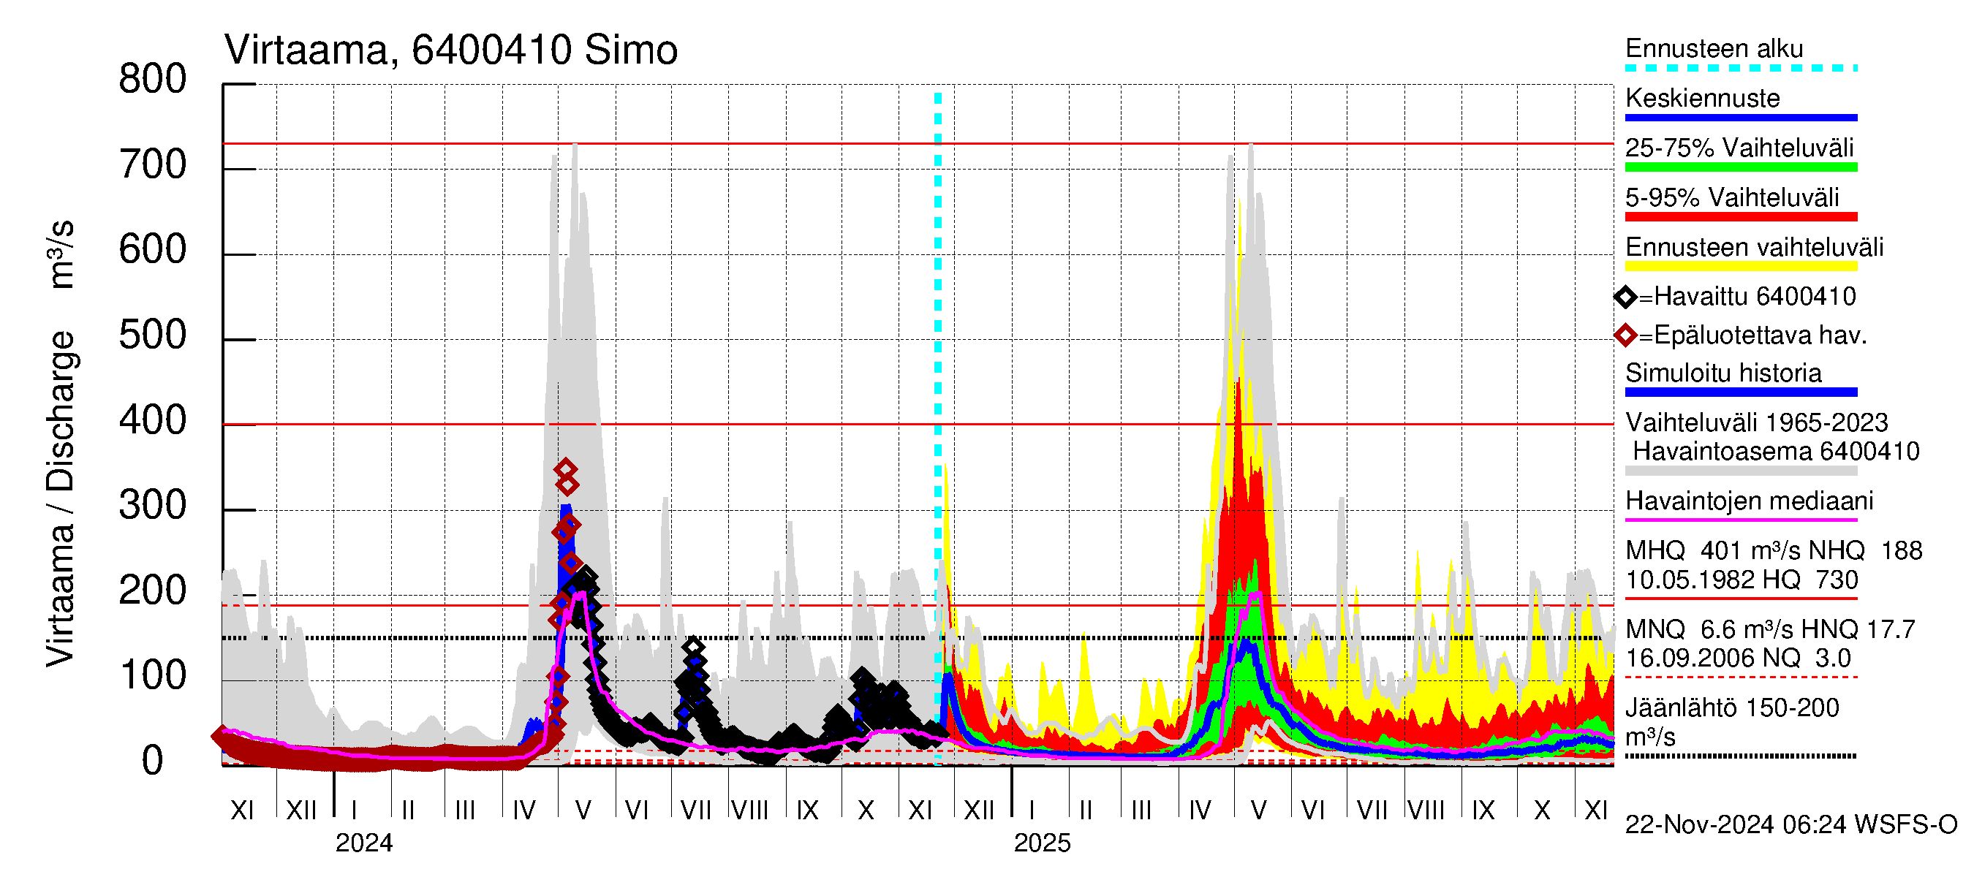Click the red 5-95% Vaihteluväli swatch

[1740, 217]
